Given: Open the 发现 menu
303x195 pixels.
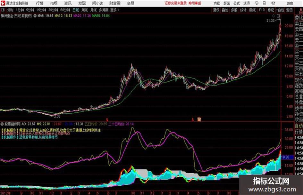Looking at the screenshot, I should (82, 3).
